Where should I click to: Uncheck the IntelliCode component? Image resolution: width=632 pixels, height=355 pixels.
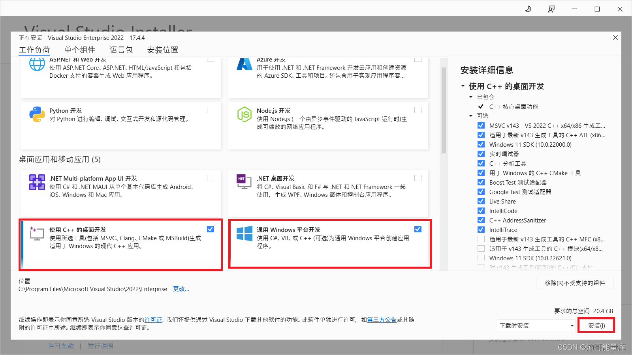[x=481, y=211]
